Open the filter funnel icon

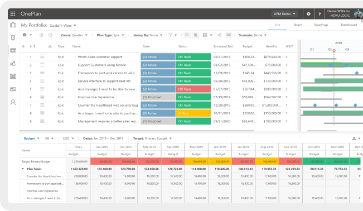[x=171, y=35]
